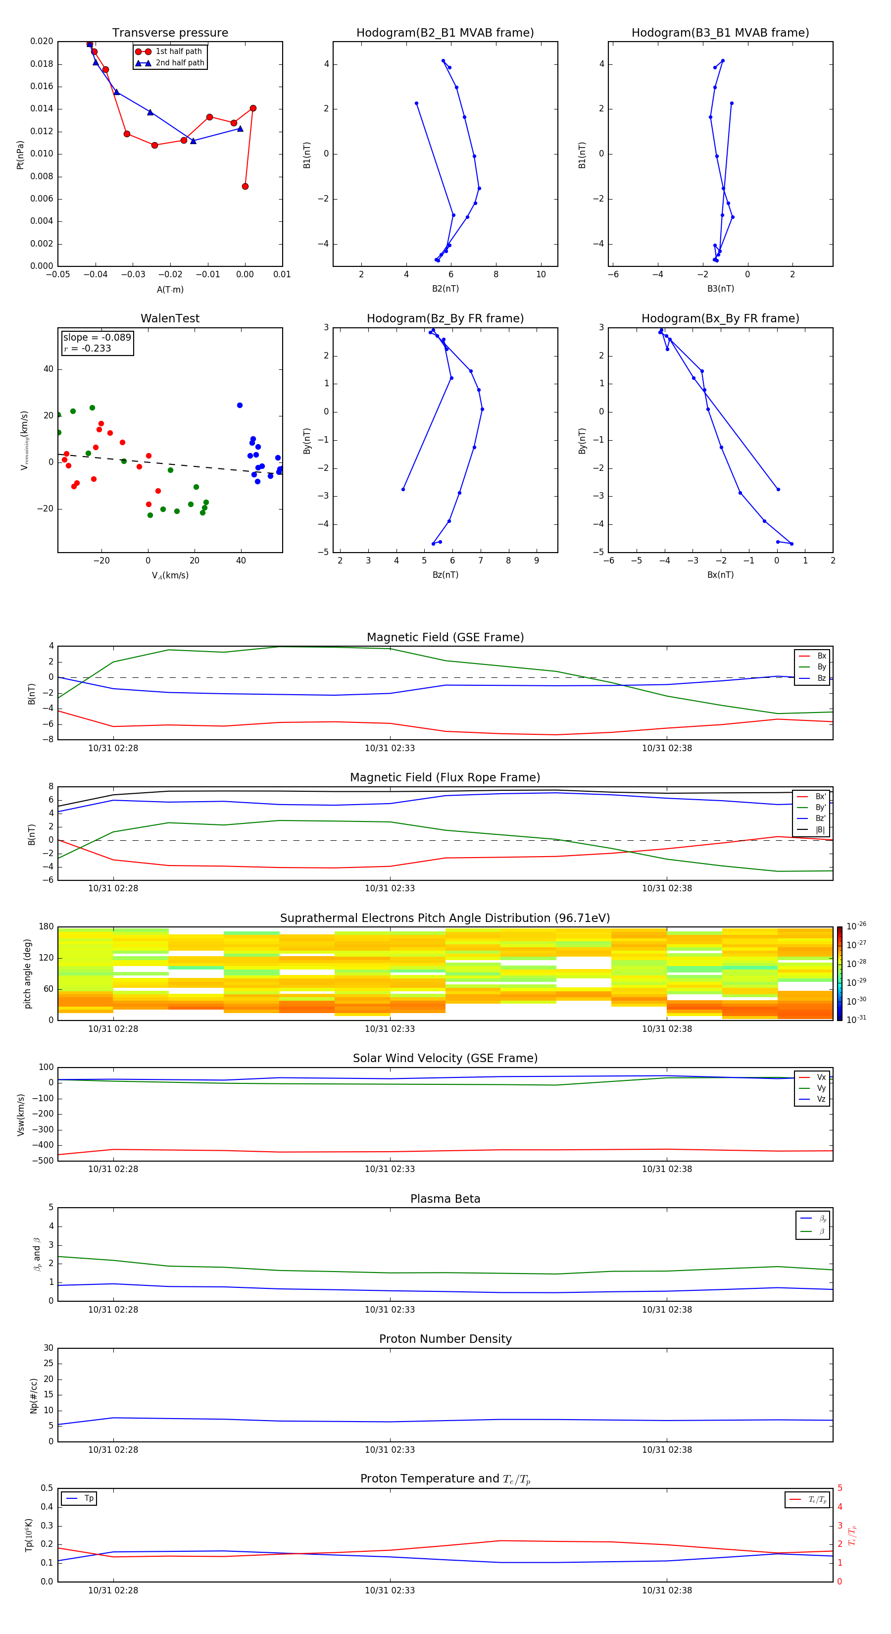Click the By legend entry in GSE plot
Image resolution: width=891 pixels, height=1634 pixels.
click(x=812, y=666)
